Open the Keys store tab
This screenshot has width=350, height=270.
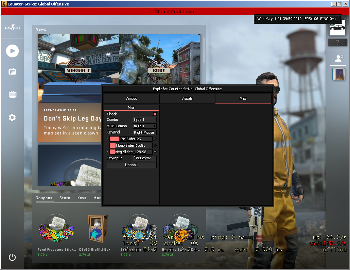[82, 198]
